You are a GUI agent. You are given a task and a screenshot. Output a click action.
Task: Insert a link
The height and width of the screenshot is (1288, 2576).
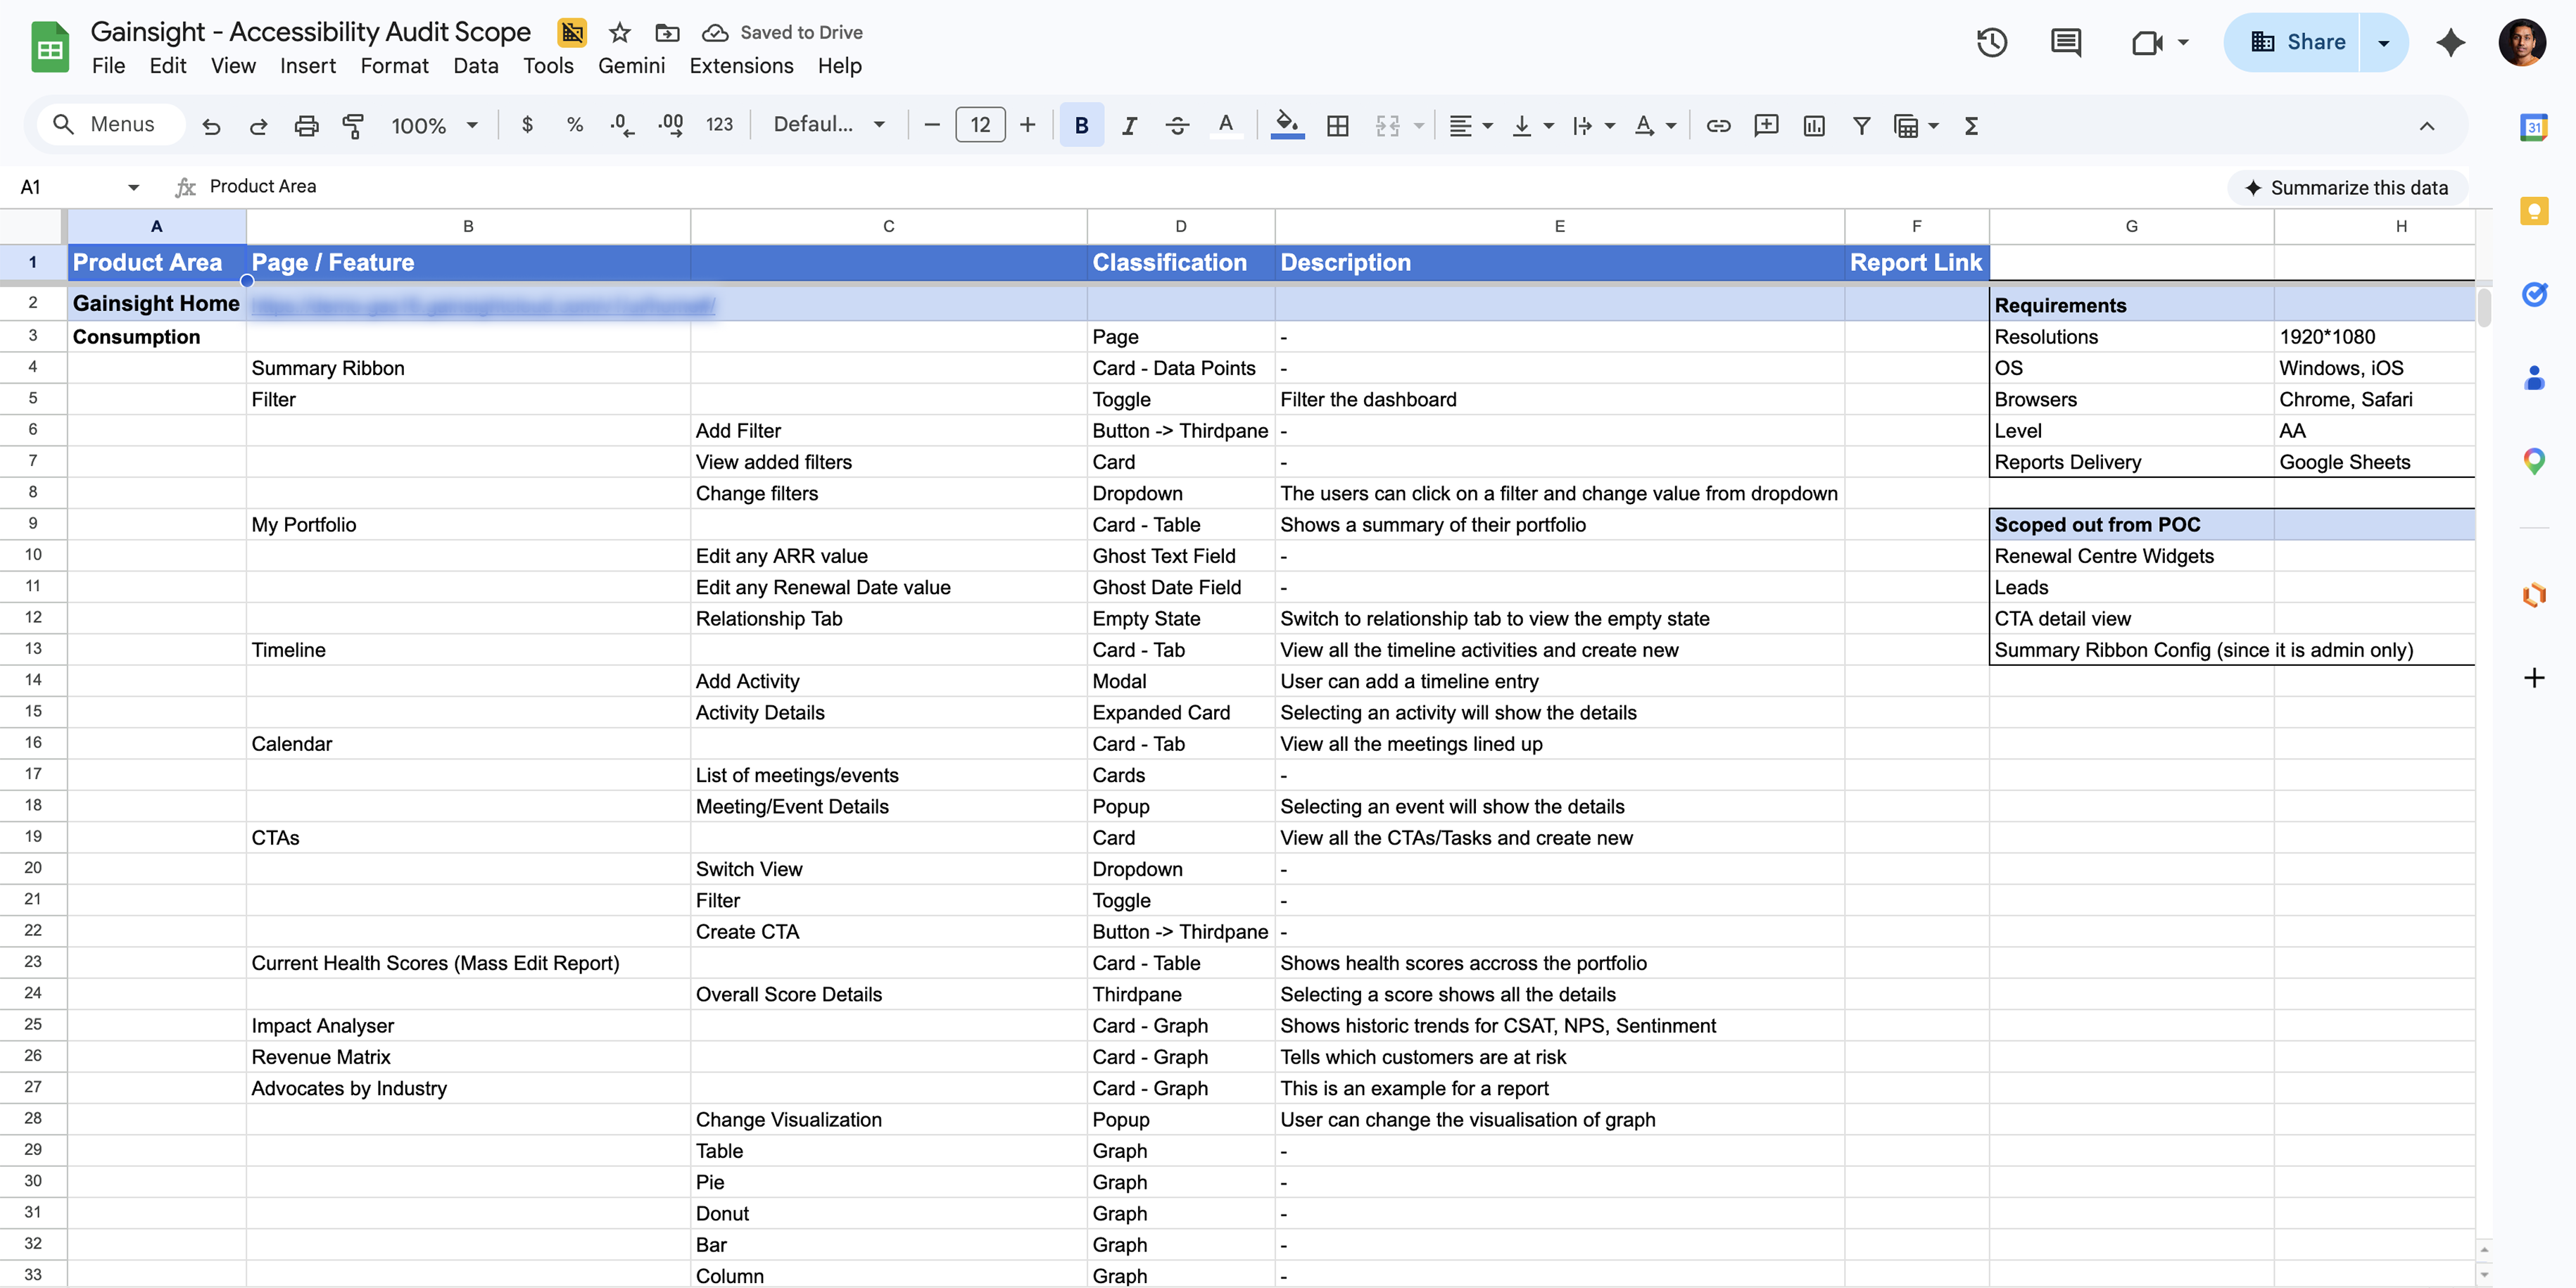pyautogui.click(x=1718, y=126)
